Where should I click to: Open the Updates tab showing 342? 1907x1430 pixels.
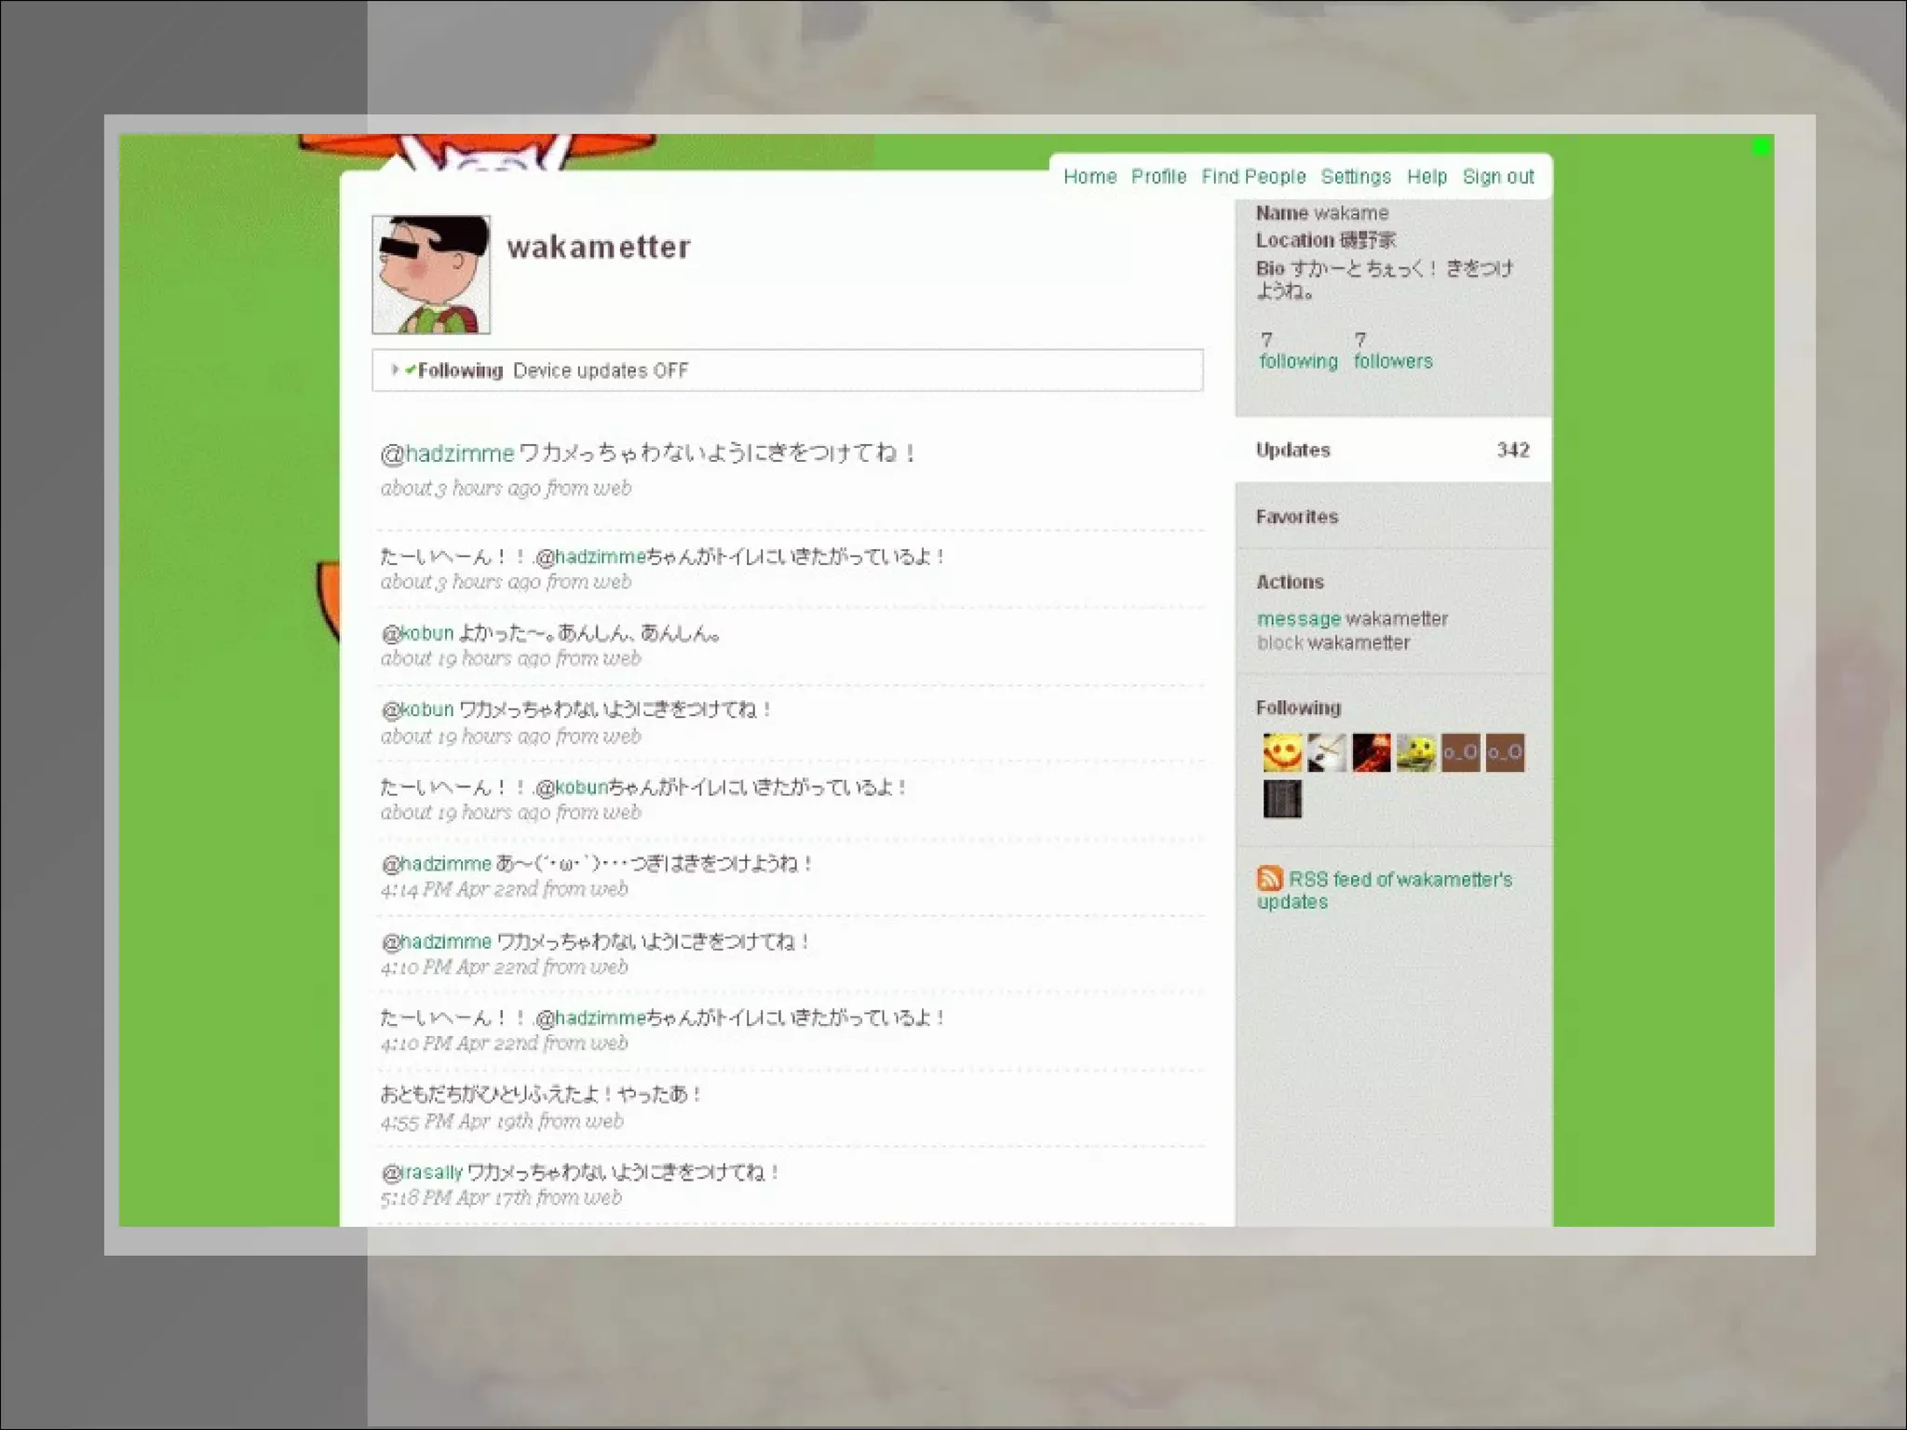click(x=1392, y=450)
